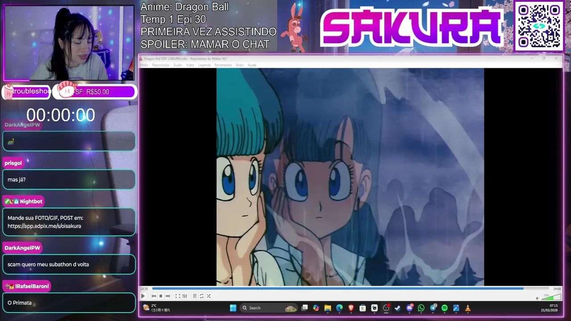Open Spotify from the taskbar
This screenshot has width=571, height=321.
tap(445, 308)
